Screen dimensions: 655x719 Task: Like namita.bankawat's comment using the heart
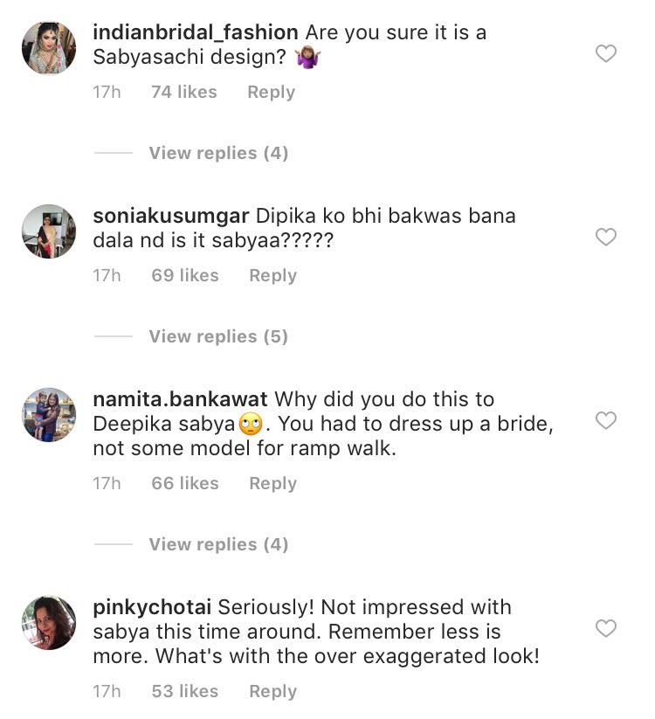point(605,421)
